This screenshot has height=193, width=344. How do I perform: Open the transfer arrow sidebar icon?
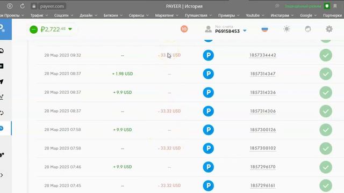[x=2, y=81]
